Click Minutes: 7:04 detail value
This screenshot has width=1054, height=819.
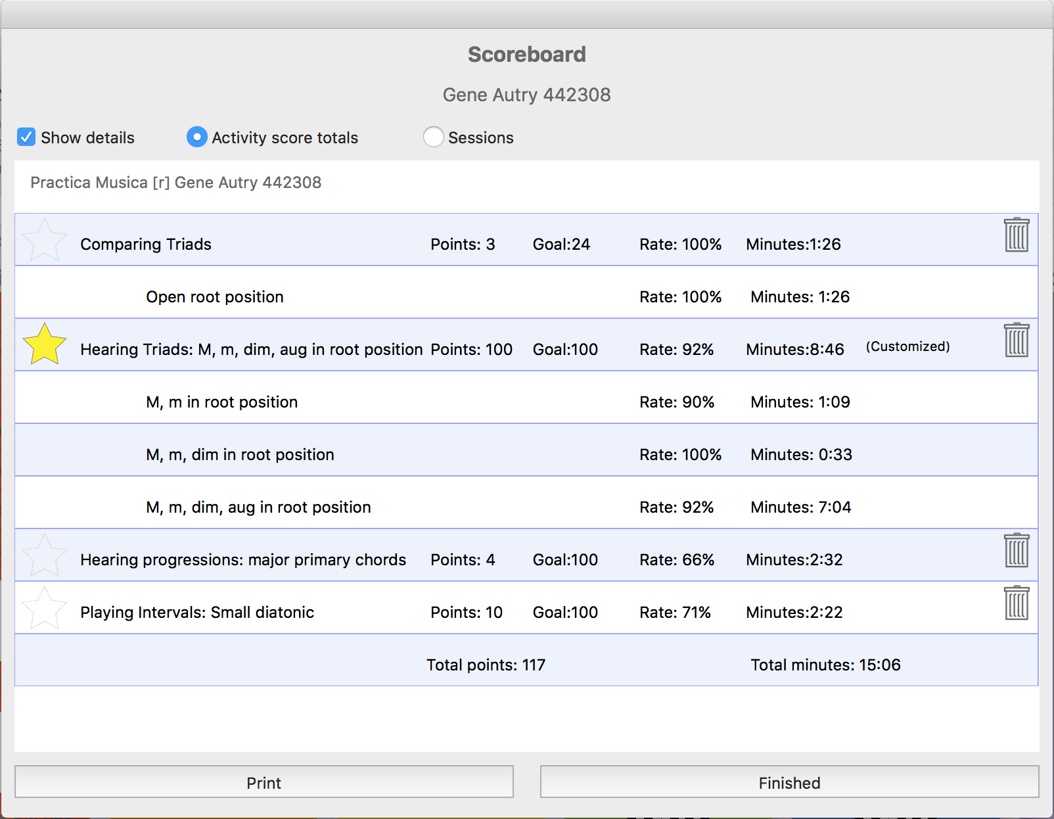tap(800, 507)
